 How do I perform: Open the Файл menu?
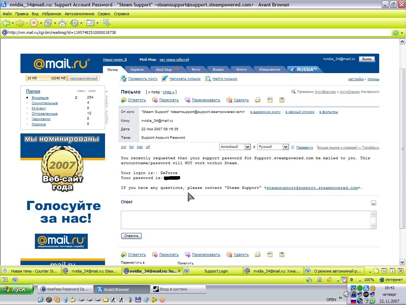[x=7, y=14]
